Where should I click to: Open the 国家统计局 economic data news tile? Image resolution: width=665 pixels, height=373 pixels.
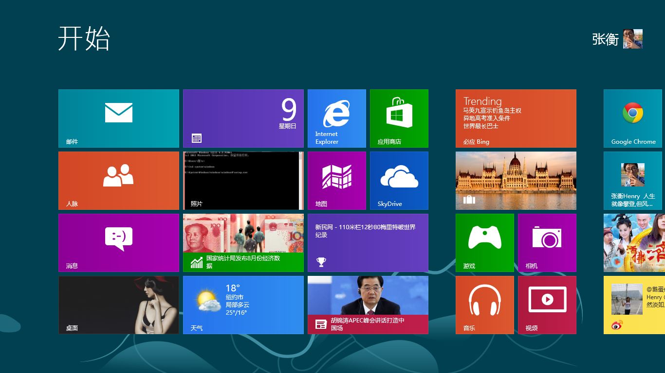(243, 242)
